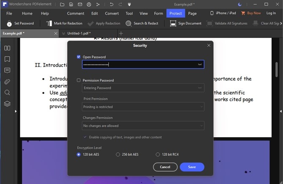
Task: Open the Home tab
Action: point(27,14)
